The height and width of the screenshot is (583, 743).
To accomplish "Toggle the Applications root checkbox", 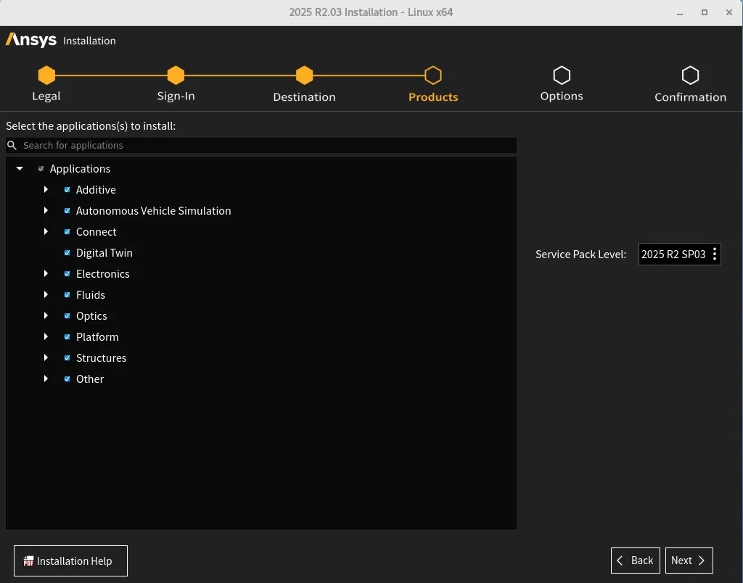I will (41, 169).
